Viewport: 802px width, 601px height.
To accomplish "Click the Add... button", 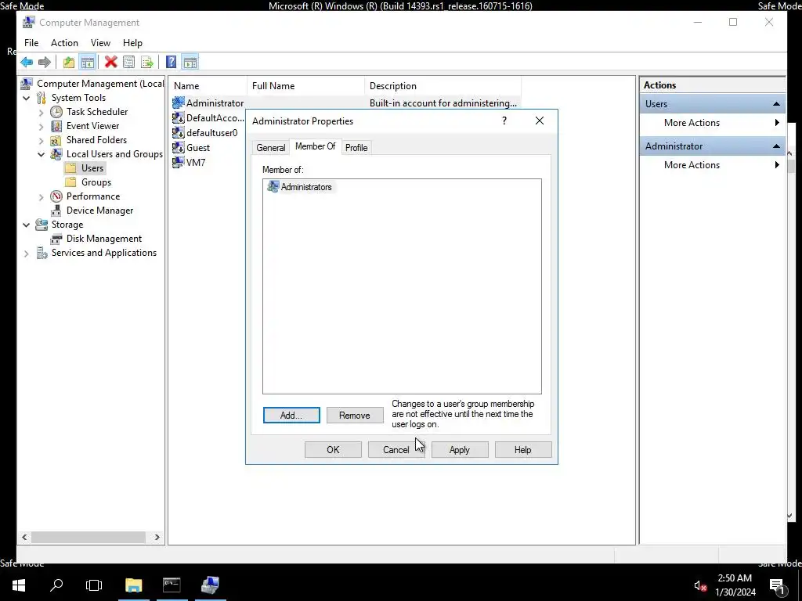I will tap(291, 416).
